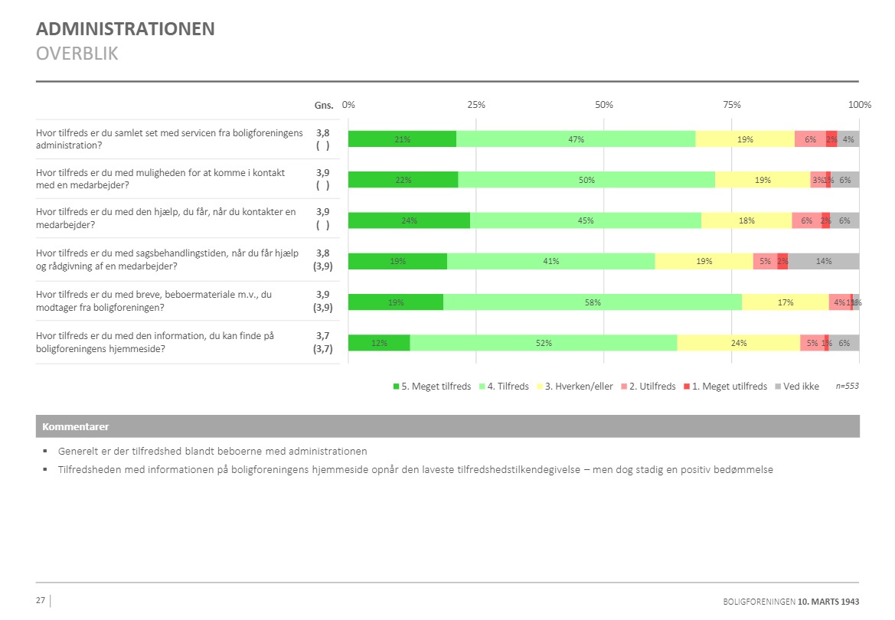Viewport: 895px width, 620px height.
Task: Click the grey 'Ved ikke' legend swatch
Action: point(778,387)
